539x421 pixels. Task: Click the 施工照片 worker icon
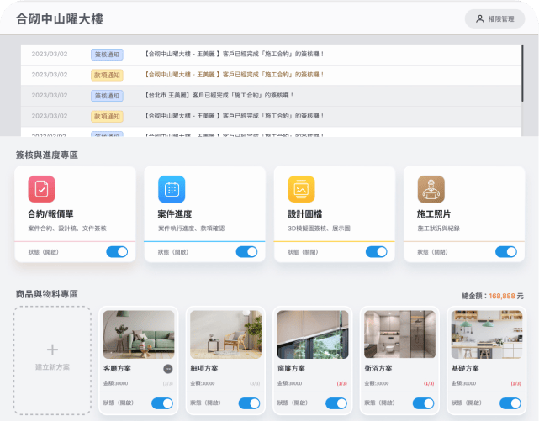431,188
